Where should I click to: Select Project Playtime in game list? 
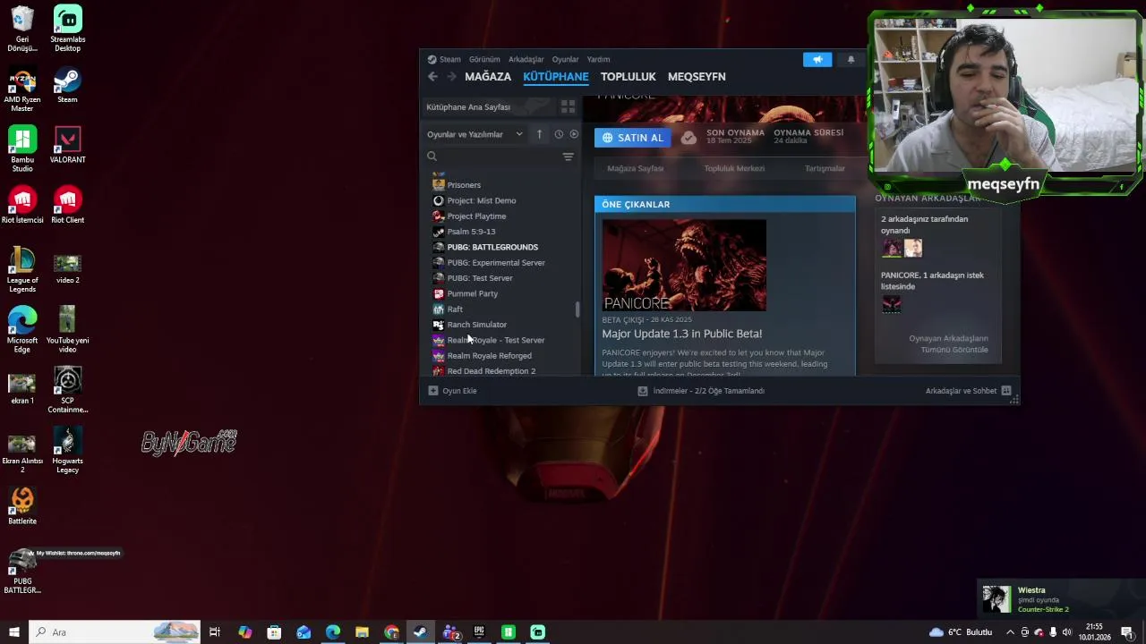coord(476,216)
